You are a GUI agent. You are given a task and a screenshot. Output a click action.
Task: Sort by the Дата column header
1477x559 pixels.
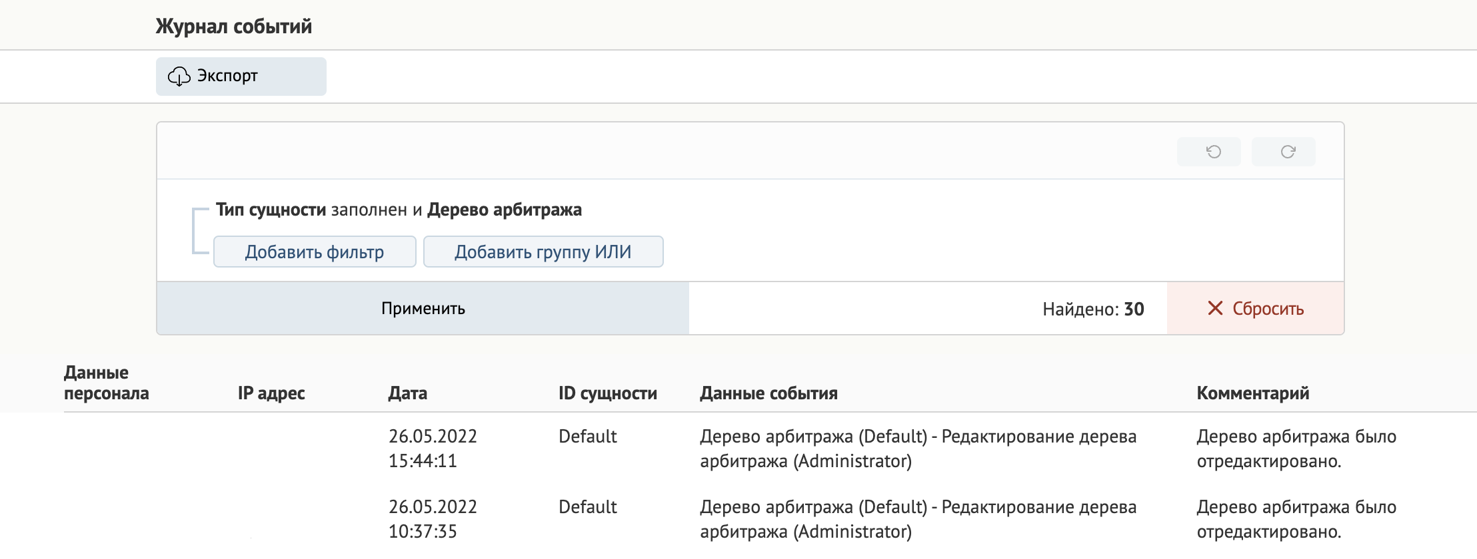(x=407, y=393)
